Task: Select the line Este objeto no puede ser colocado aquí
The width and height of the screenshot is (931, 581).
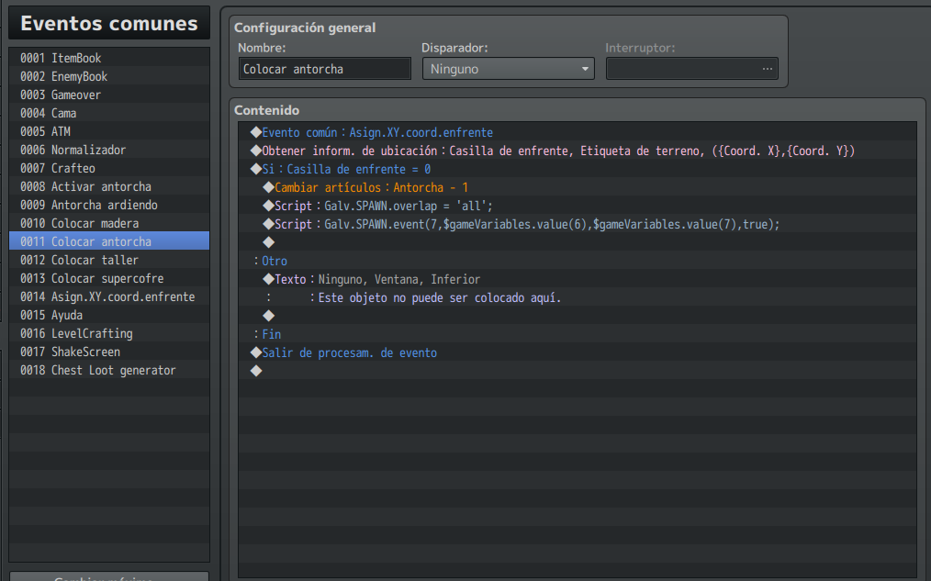Action: tap(578, 298)
